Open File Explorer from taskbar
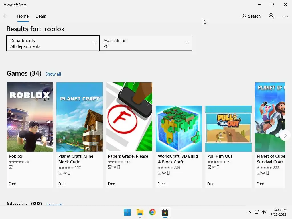The image size is (292, 219). point(140,212)
